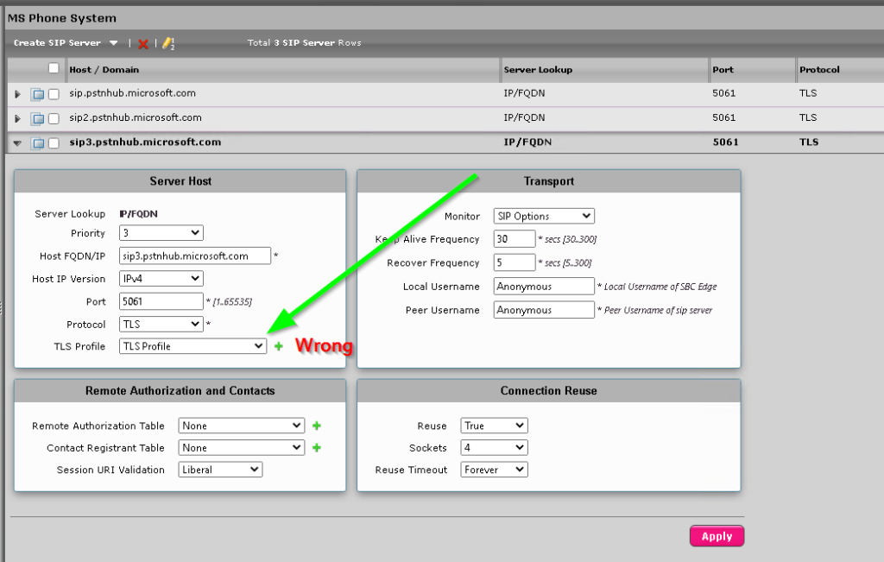Open the Priority dropdown
The image size is (884, 562).
pyautogui.click(x=161, y=233)
